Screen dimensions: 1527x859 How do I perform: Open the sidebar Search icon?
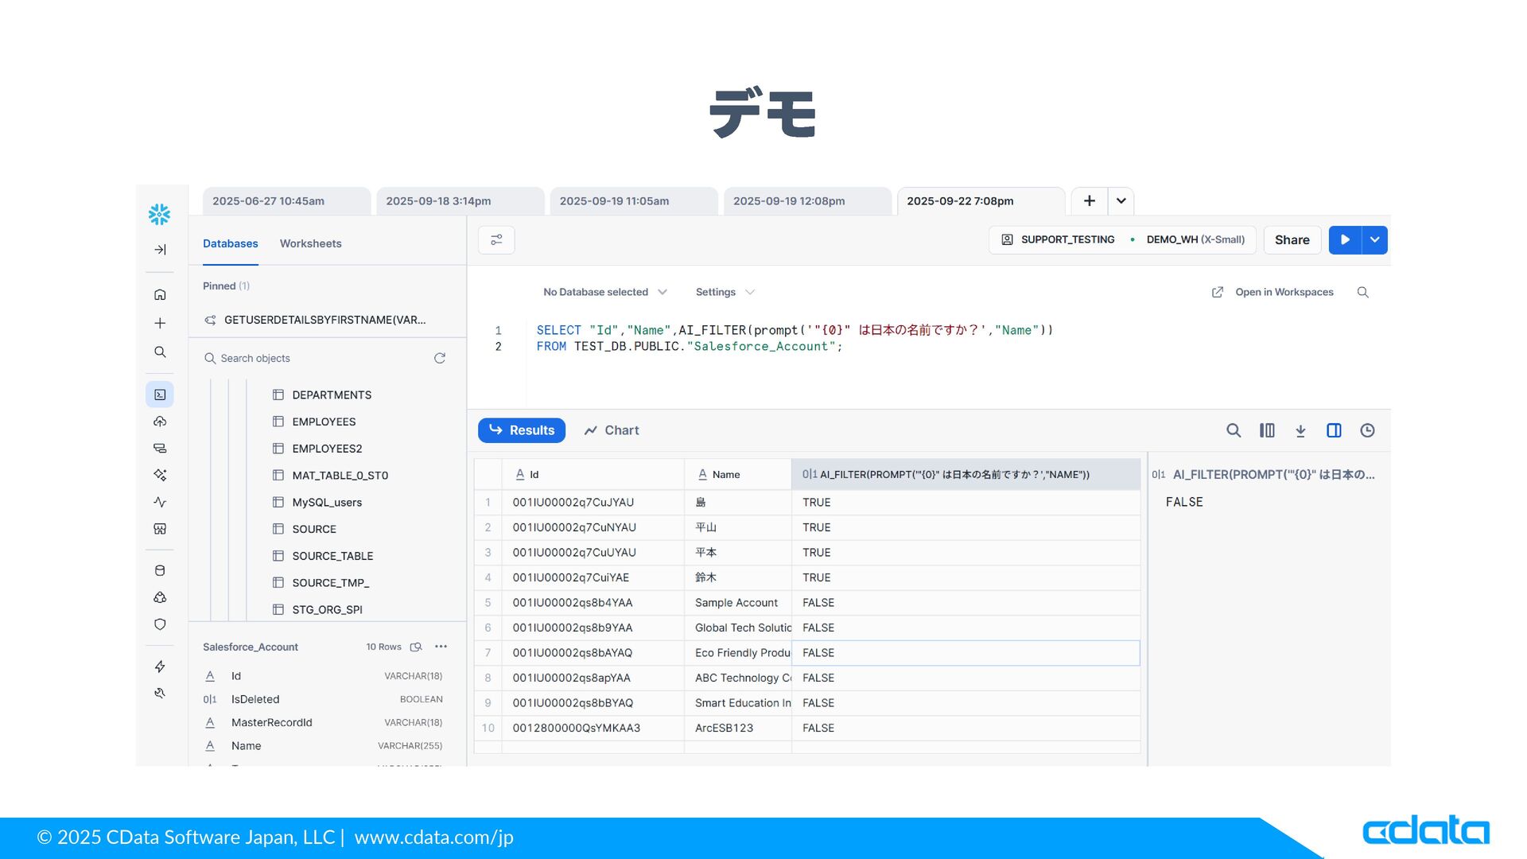160,352
